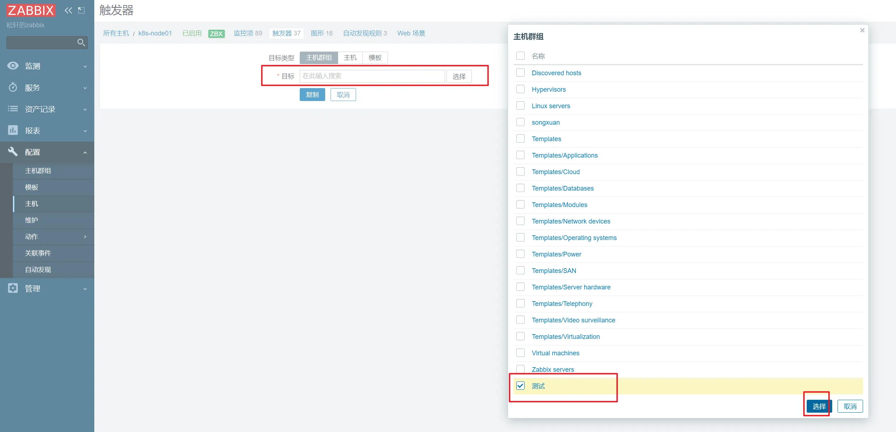The image size is (896, 432).
Task: Click the 目标 search input field
Action: tap(372, 76)
